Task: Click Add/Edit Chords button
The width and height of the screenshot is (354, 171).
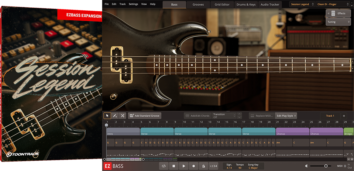Action: pyautogui.click(x=198, y=116)
